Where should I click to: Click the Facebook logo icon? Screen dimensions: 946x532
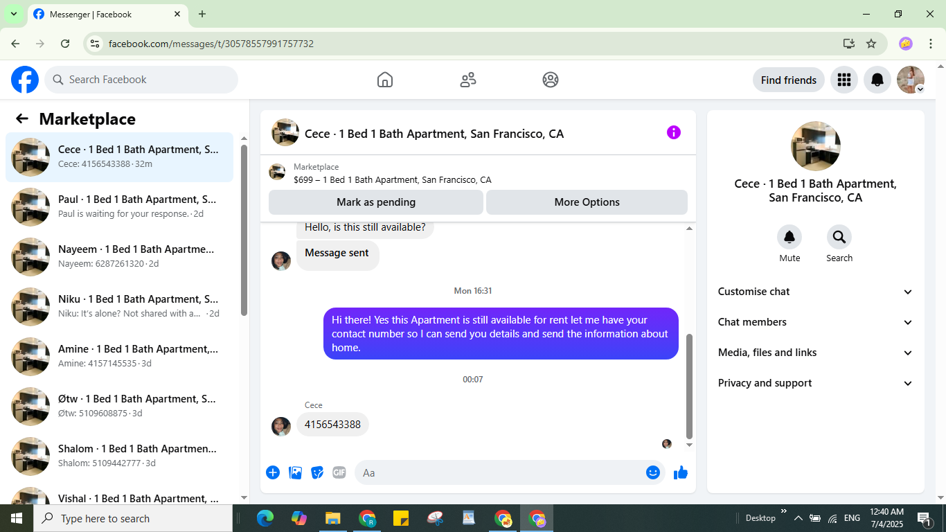pyautogui.click(x=25, y=80)
